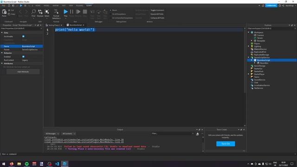297x167 pixels.
Task: Collapse the ServerScriptService tree node
Action: click(249, 58)
